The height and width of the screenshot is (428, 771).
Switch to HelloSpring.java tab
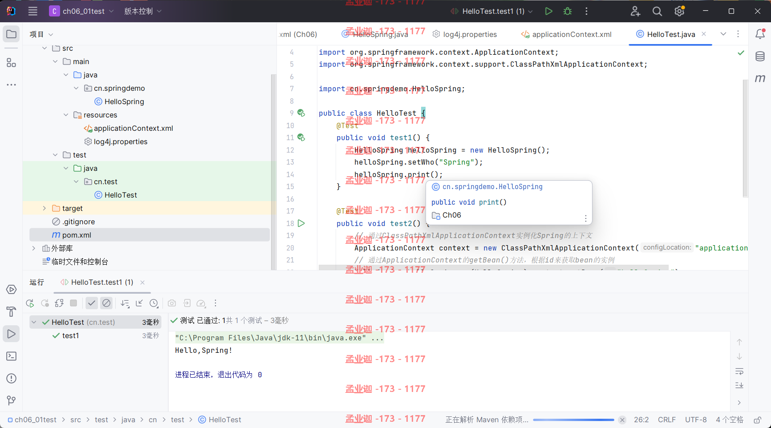click(x=375, y=34)
